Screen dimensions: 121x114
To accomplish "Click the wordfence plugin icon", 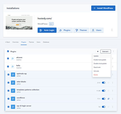I will pos(13,99).
